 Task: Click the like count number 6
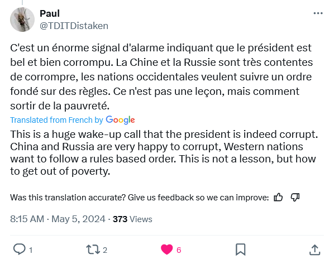(x=179, y=250)
